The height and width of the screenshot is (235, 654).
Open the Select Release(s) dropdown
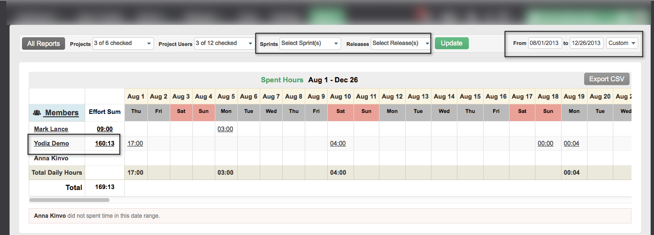pos(400,44)
